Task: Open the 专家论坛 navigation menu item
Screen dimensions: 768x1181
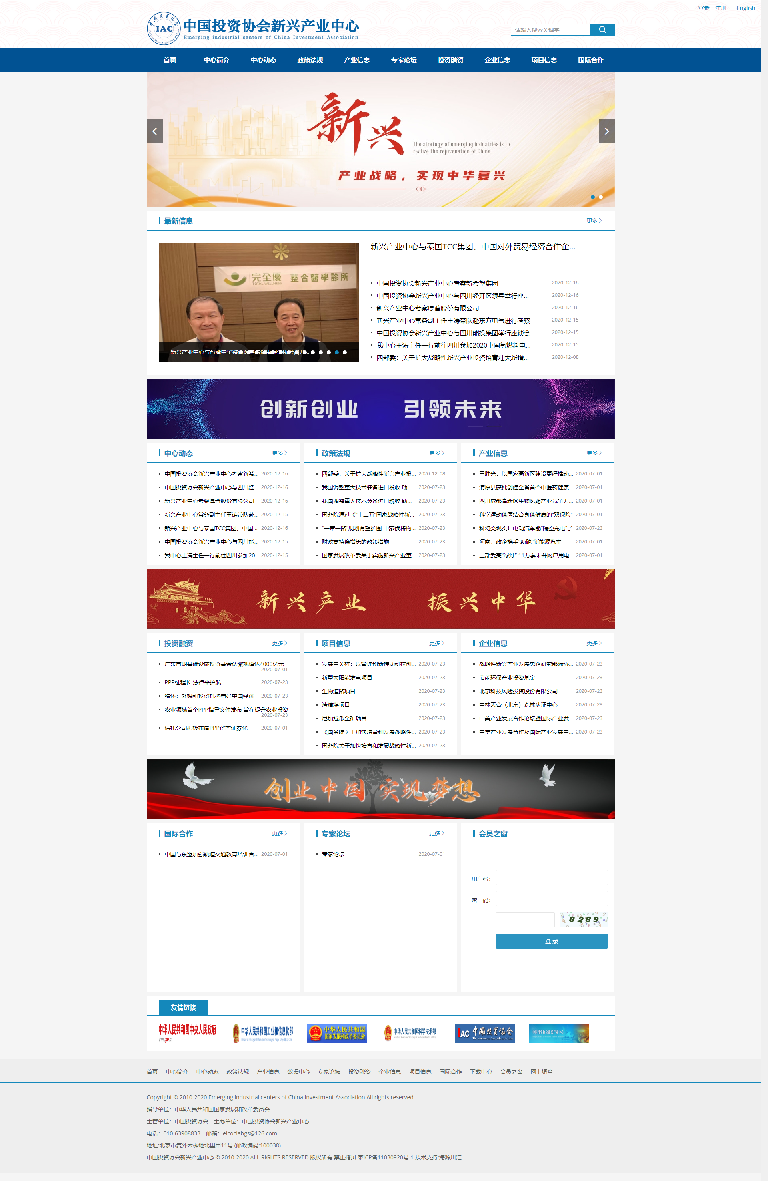Action: (403, 60)
